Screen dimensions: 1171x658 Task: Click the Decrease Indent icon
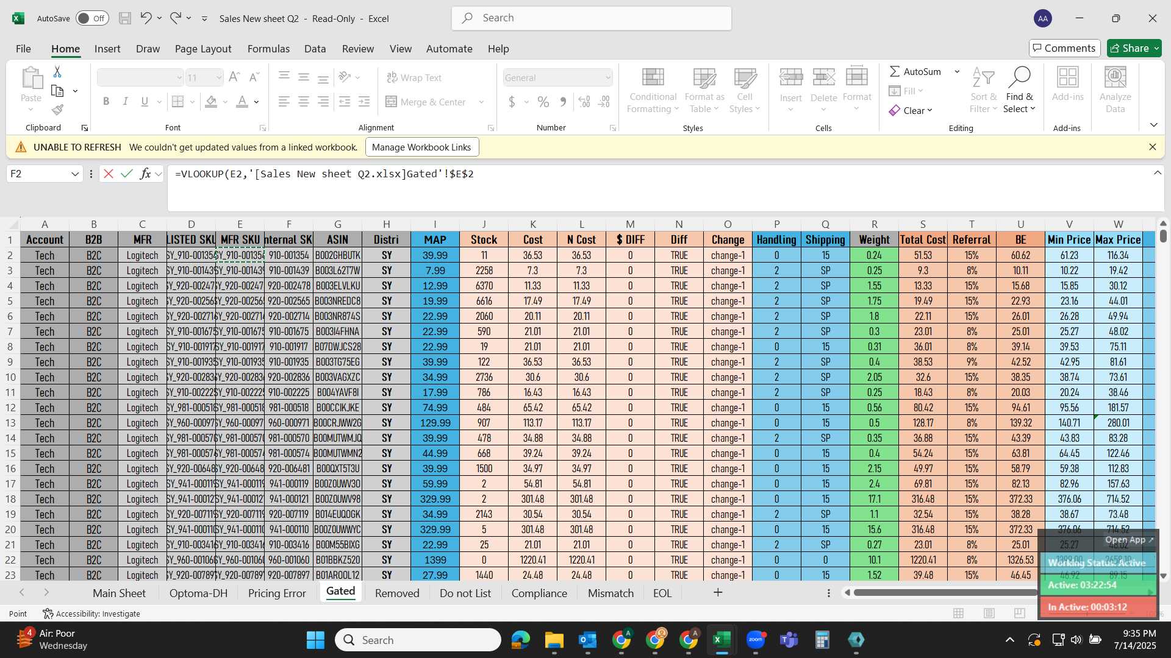click(x=345, y=102)
